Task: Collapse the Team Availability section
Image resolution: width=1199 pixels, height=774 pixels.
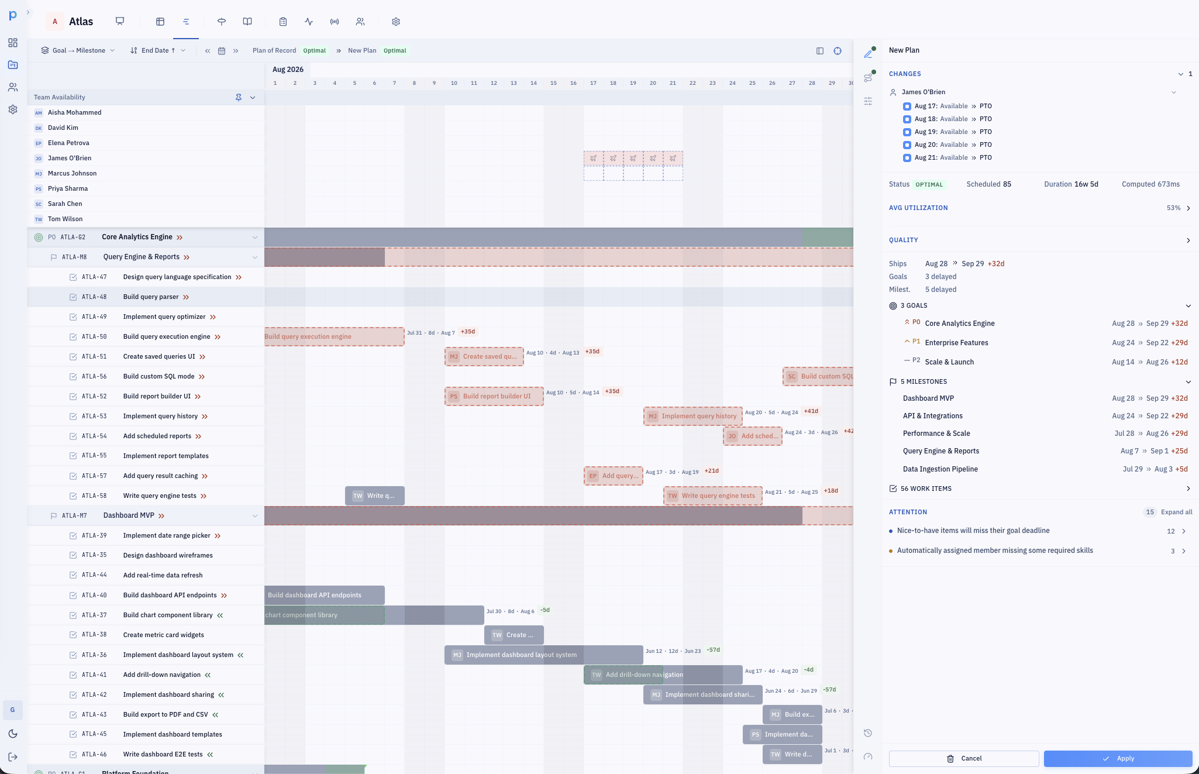Action: [x=253, y=98]
